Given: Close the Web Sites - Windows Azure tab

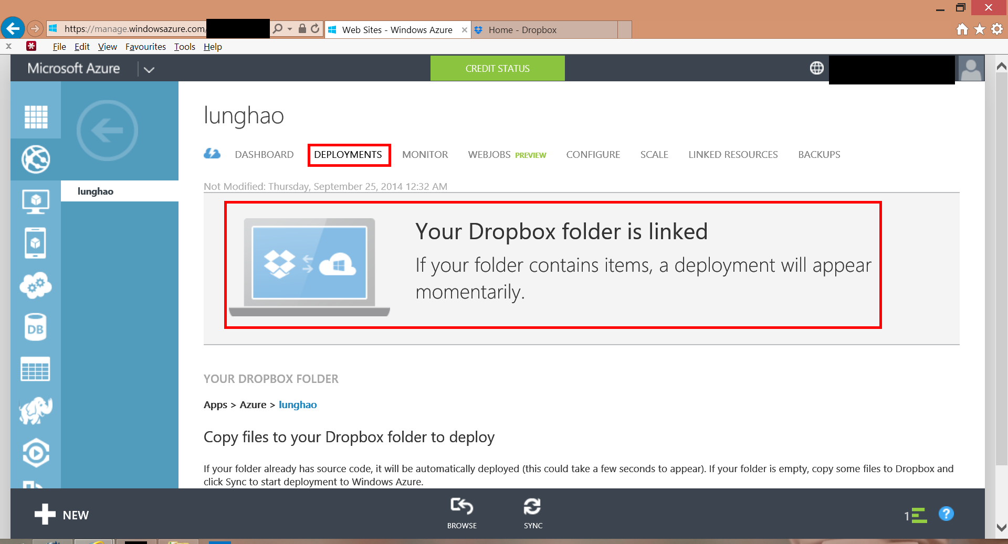Looking at the screenshot, I should 464,30.
